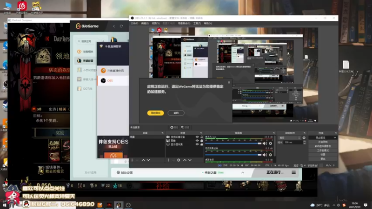Decrease transition duration with down stepper
The height and width of the screenshot is (209, 372).
click(305, 144)
